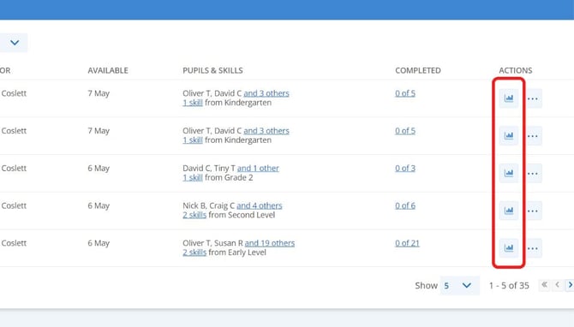Expand the Show rows-per-page dropdown
Image resolution: width=574 pixels, height=327 pixels.
459,285
